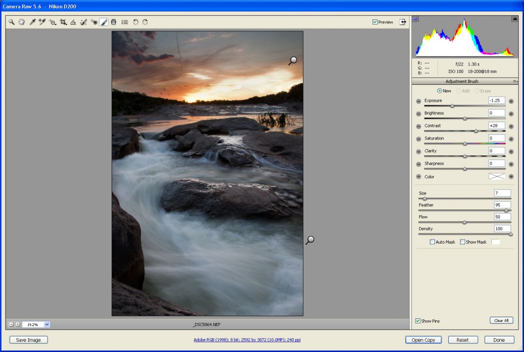
Task: Click the Exposure value field
Action: [496, 101]
